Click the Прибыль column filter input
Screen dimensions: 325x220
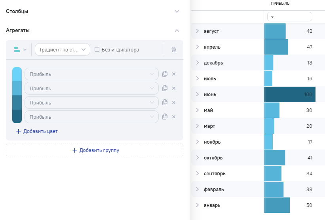293,17
